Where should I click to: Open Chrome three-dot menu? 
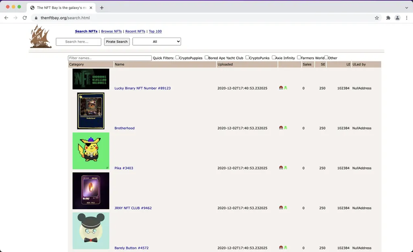pos(406,18)
